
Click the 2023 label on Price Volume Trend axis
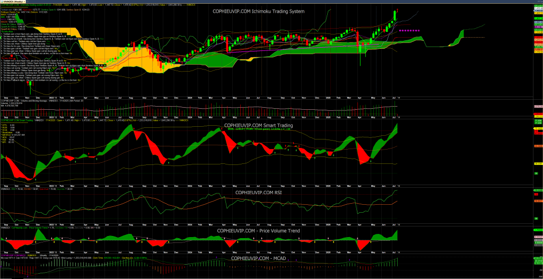pos(52,252)
